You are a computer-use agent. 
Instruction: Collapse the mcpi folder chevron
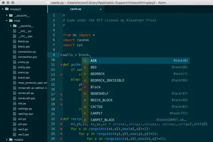pyautogui.click(x=7, y=21)
